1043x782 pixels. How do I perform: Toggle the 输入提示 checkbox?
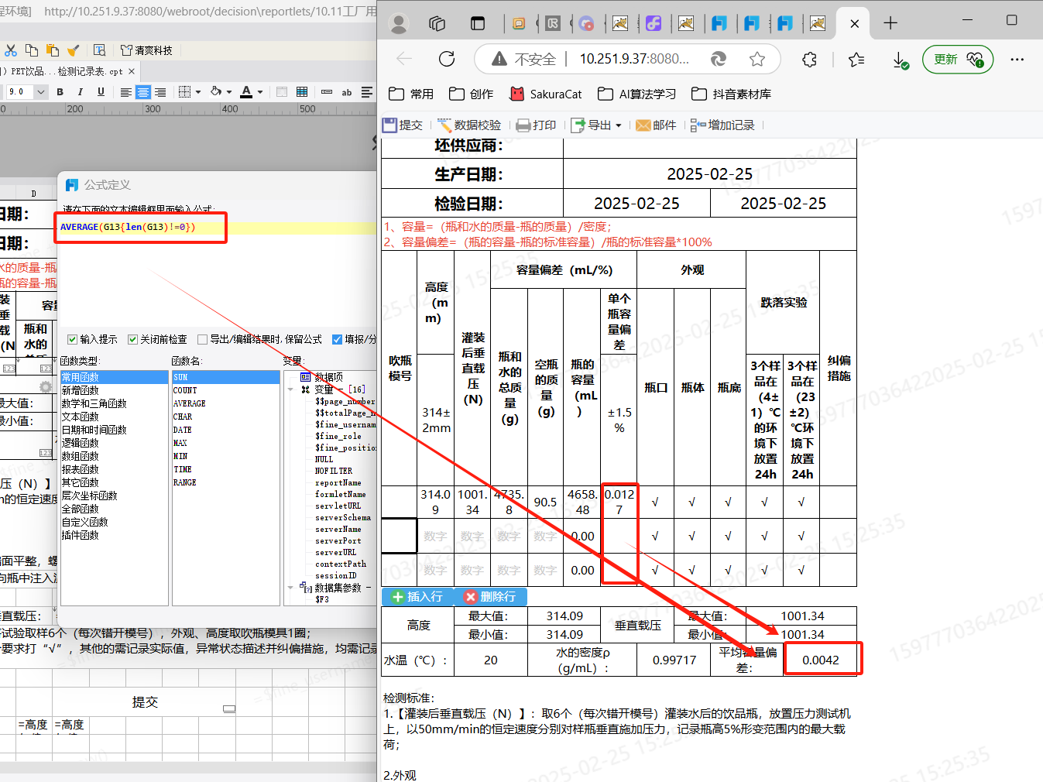pos(73,339)
